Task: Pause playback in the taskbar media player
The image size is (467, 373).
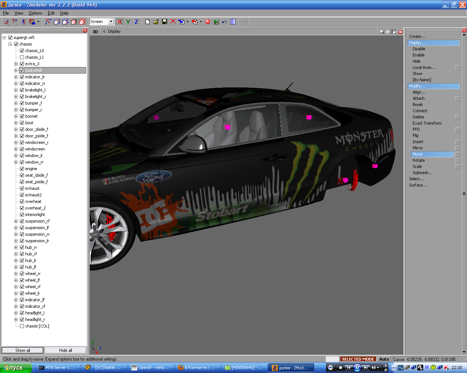Action: (x=357, y=368)
